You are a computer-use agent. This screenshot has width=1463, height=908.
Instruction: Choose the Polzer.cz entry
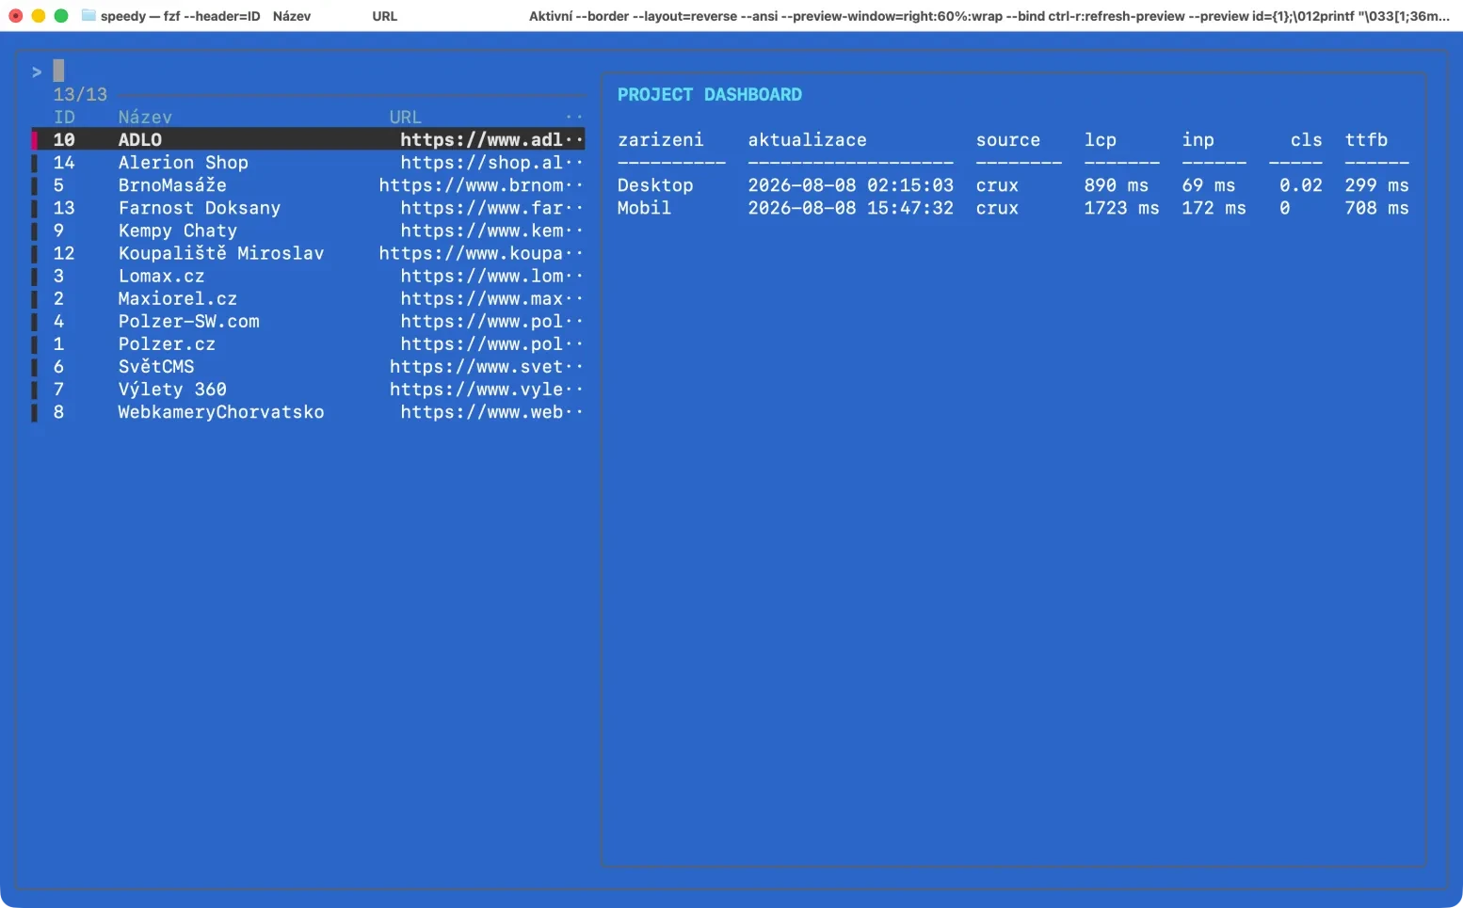coord(308,343)
